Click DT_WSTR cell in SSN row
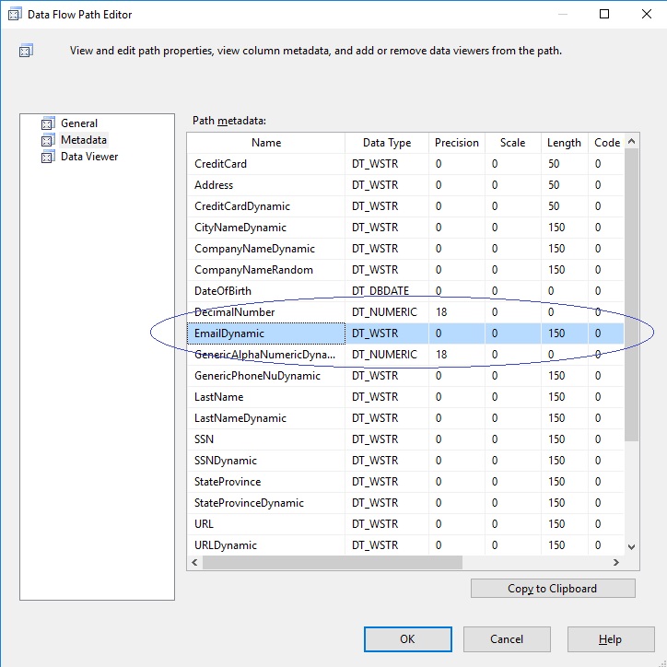The image size is (667, 667). pos(387,439)
